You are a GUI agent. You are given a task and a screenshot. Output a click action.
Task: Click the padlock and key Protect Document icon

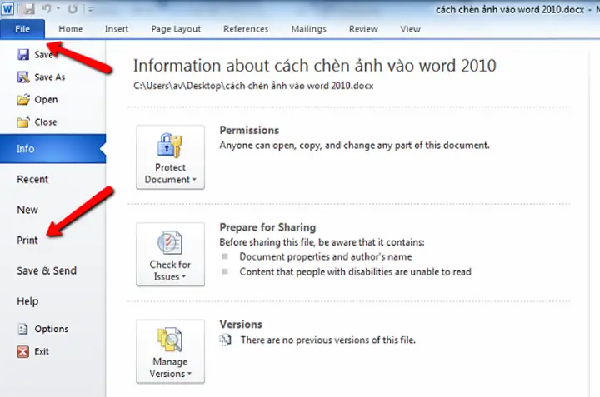[170, 146]
